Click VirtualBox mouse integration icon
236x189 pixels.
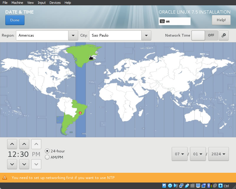pos(215,185)
